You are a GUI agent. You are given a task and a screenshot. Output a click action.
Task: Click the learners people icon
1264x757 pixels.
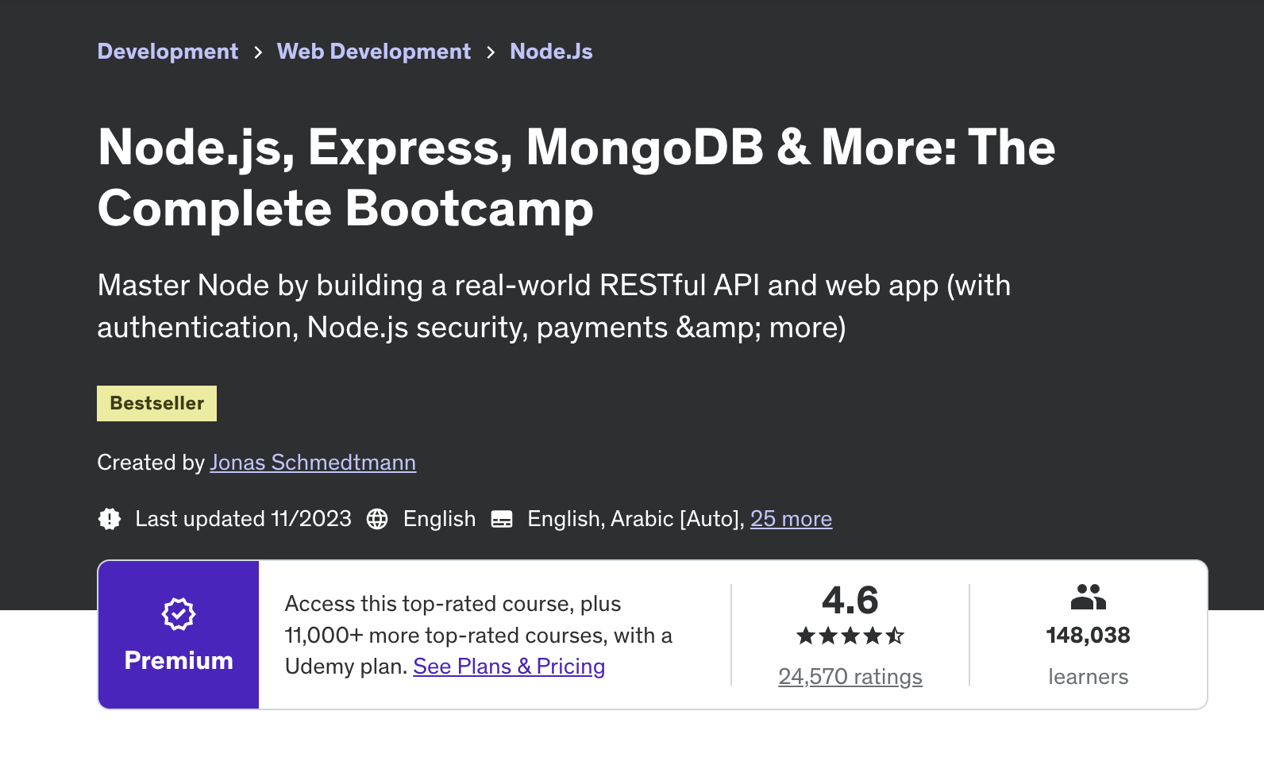pos(1089,597)
